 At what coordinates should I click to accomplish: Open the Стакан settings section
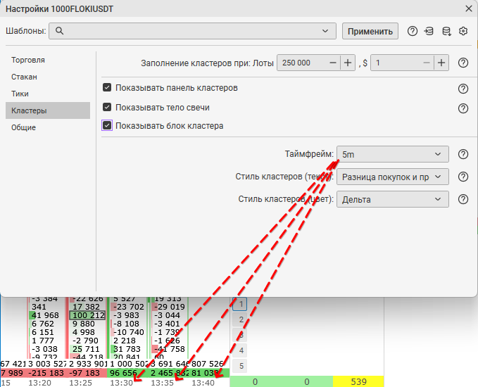[x=24, y=77]
